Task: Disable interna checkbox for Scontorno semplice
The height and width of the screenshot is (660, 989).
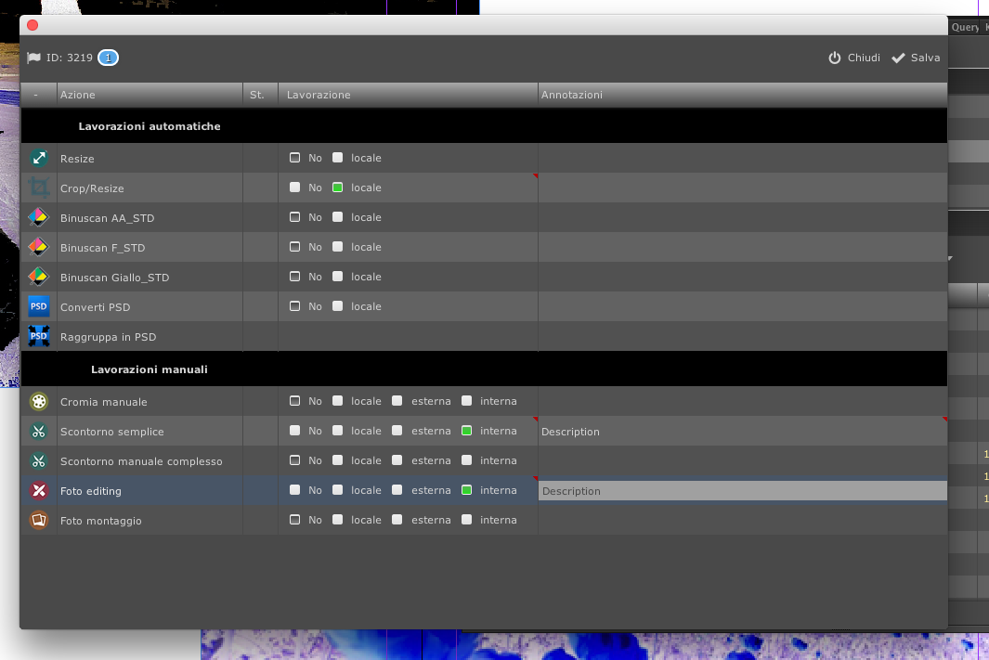Action: (x=467, y=431)
